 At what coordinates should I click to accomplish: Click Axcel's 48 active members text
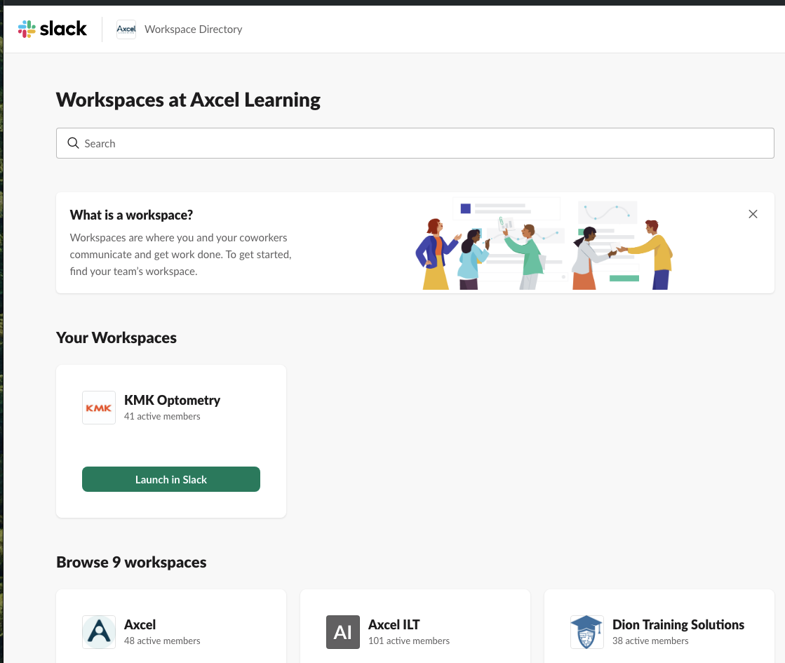click(162, 641)
